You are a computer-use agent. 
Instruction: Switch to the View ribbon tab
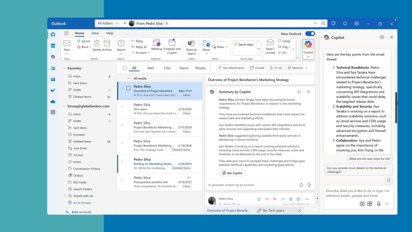(95, 33)
